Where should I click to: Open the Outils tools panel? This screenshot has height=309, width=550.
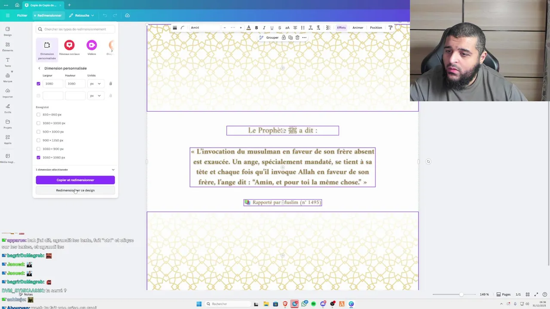click(8, 109)
